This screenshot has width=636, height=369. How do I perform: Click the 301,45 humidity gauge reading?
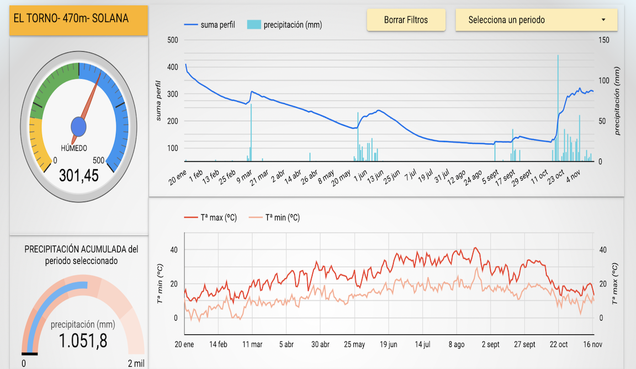pos(78,176)
